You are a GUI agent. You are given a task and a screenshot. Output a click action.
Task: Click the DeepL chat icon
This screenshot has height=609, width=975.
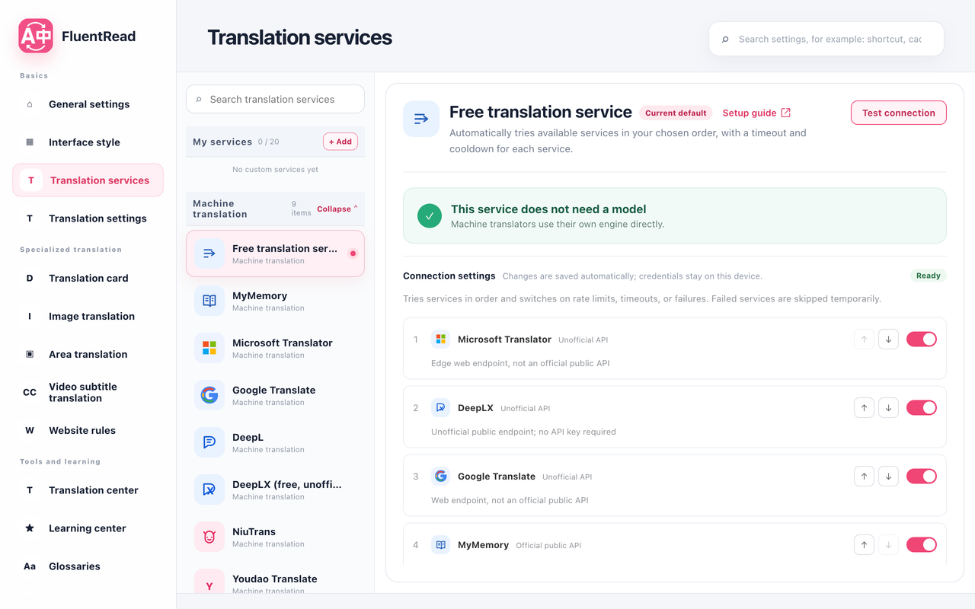tap(209, 442)
